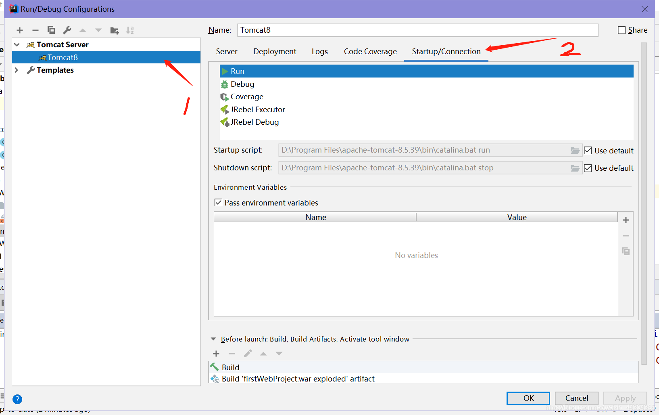Select the Tomcat8 configuration in the tree
This screenshot has height=415, width=659.
pyautogui.click(x=106, y=57)
